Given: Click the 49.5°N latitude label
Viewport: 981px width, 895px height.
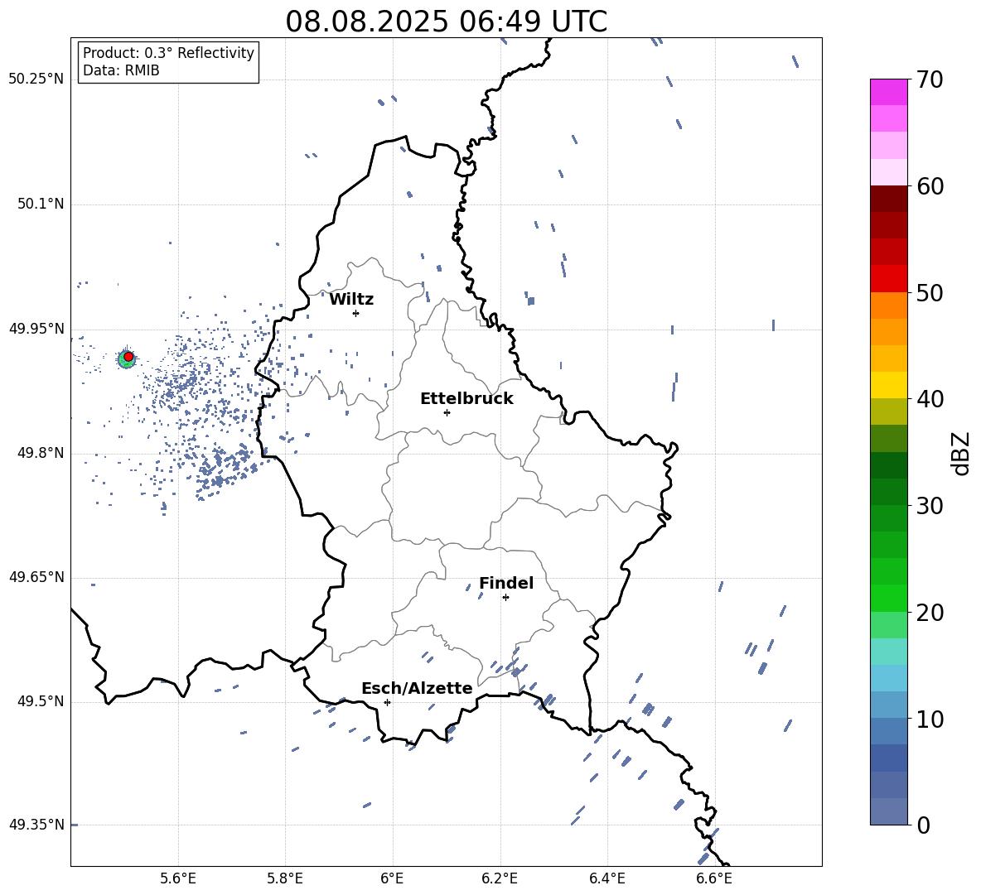Looking at the screenshot, I should (41, 701).
